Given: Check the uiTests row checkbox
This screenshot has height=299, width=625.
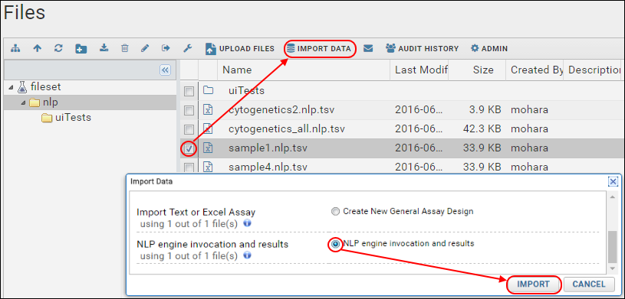Looking at the screenshot, I should [x=189, y=92].
